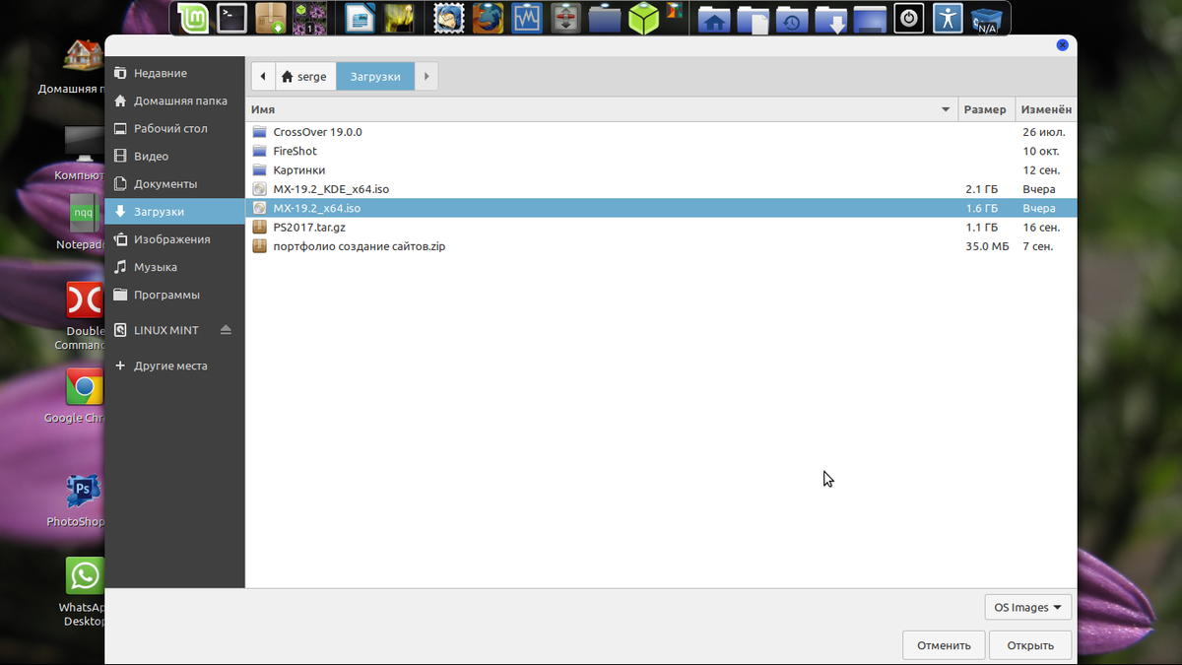Open accessibility options in the dock
This screenshot has width=1182, height=665.
click(x=948, y=18)
